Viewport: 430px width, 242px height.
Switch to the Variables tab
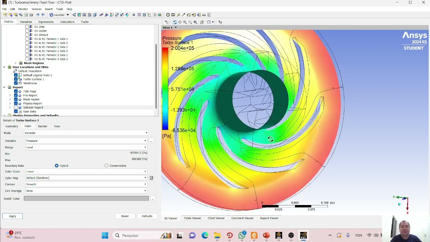click(26, 22)
